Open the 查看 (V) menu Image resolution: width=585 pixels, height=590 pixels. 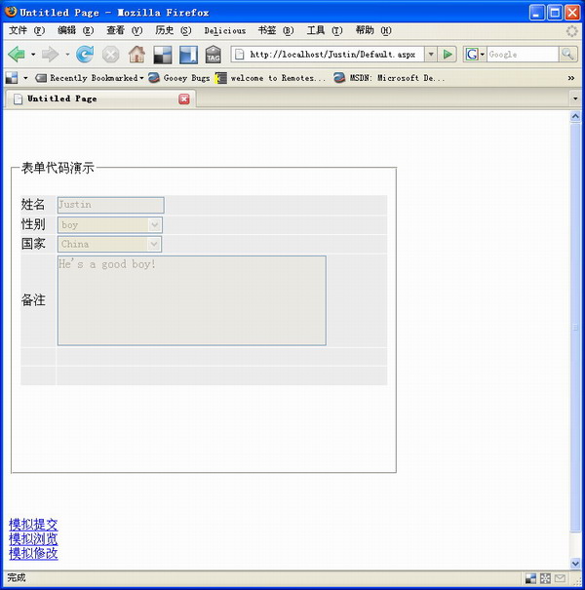(x=124, y=30)
